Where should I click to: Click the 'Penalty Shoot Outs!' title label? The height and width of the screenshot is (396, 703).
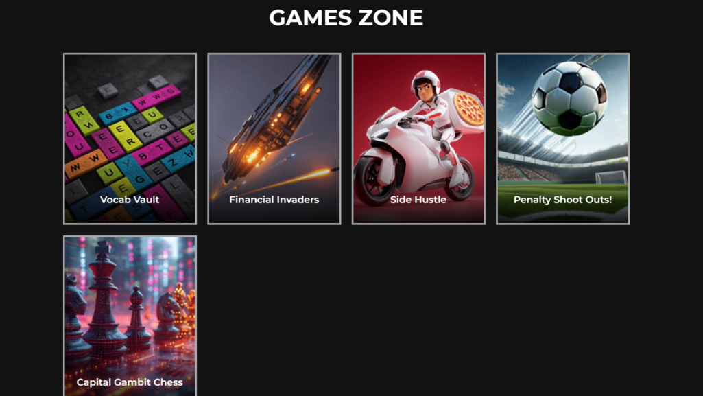click(562, 200)
